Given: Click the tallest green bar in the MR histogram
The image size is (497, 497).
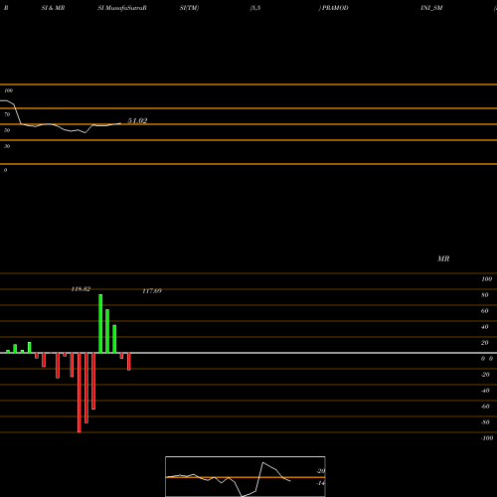Looking at the screenshot, I should 100,323.
